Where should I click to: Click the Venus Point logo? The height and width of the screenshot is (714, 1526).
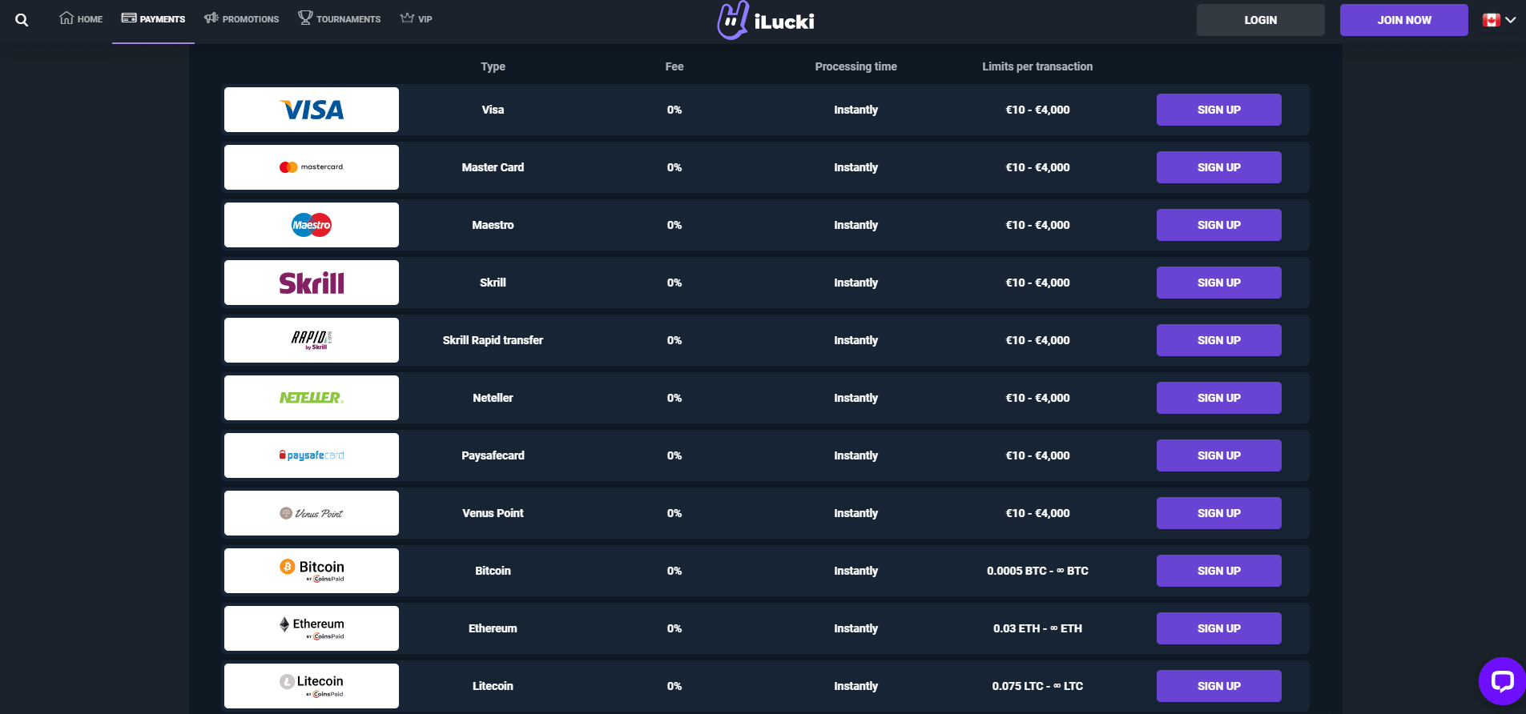[x=312, y=513]
